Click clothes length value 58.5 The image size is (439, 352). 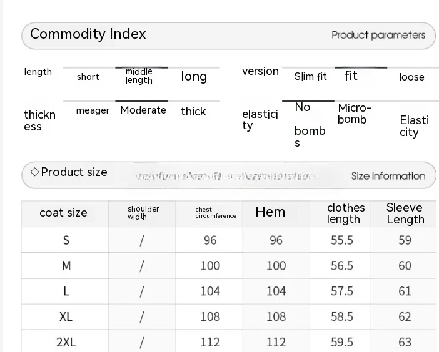coord(342,317)
